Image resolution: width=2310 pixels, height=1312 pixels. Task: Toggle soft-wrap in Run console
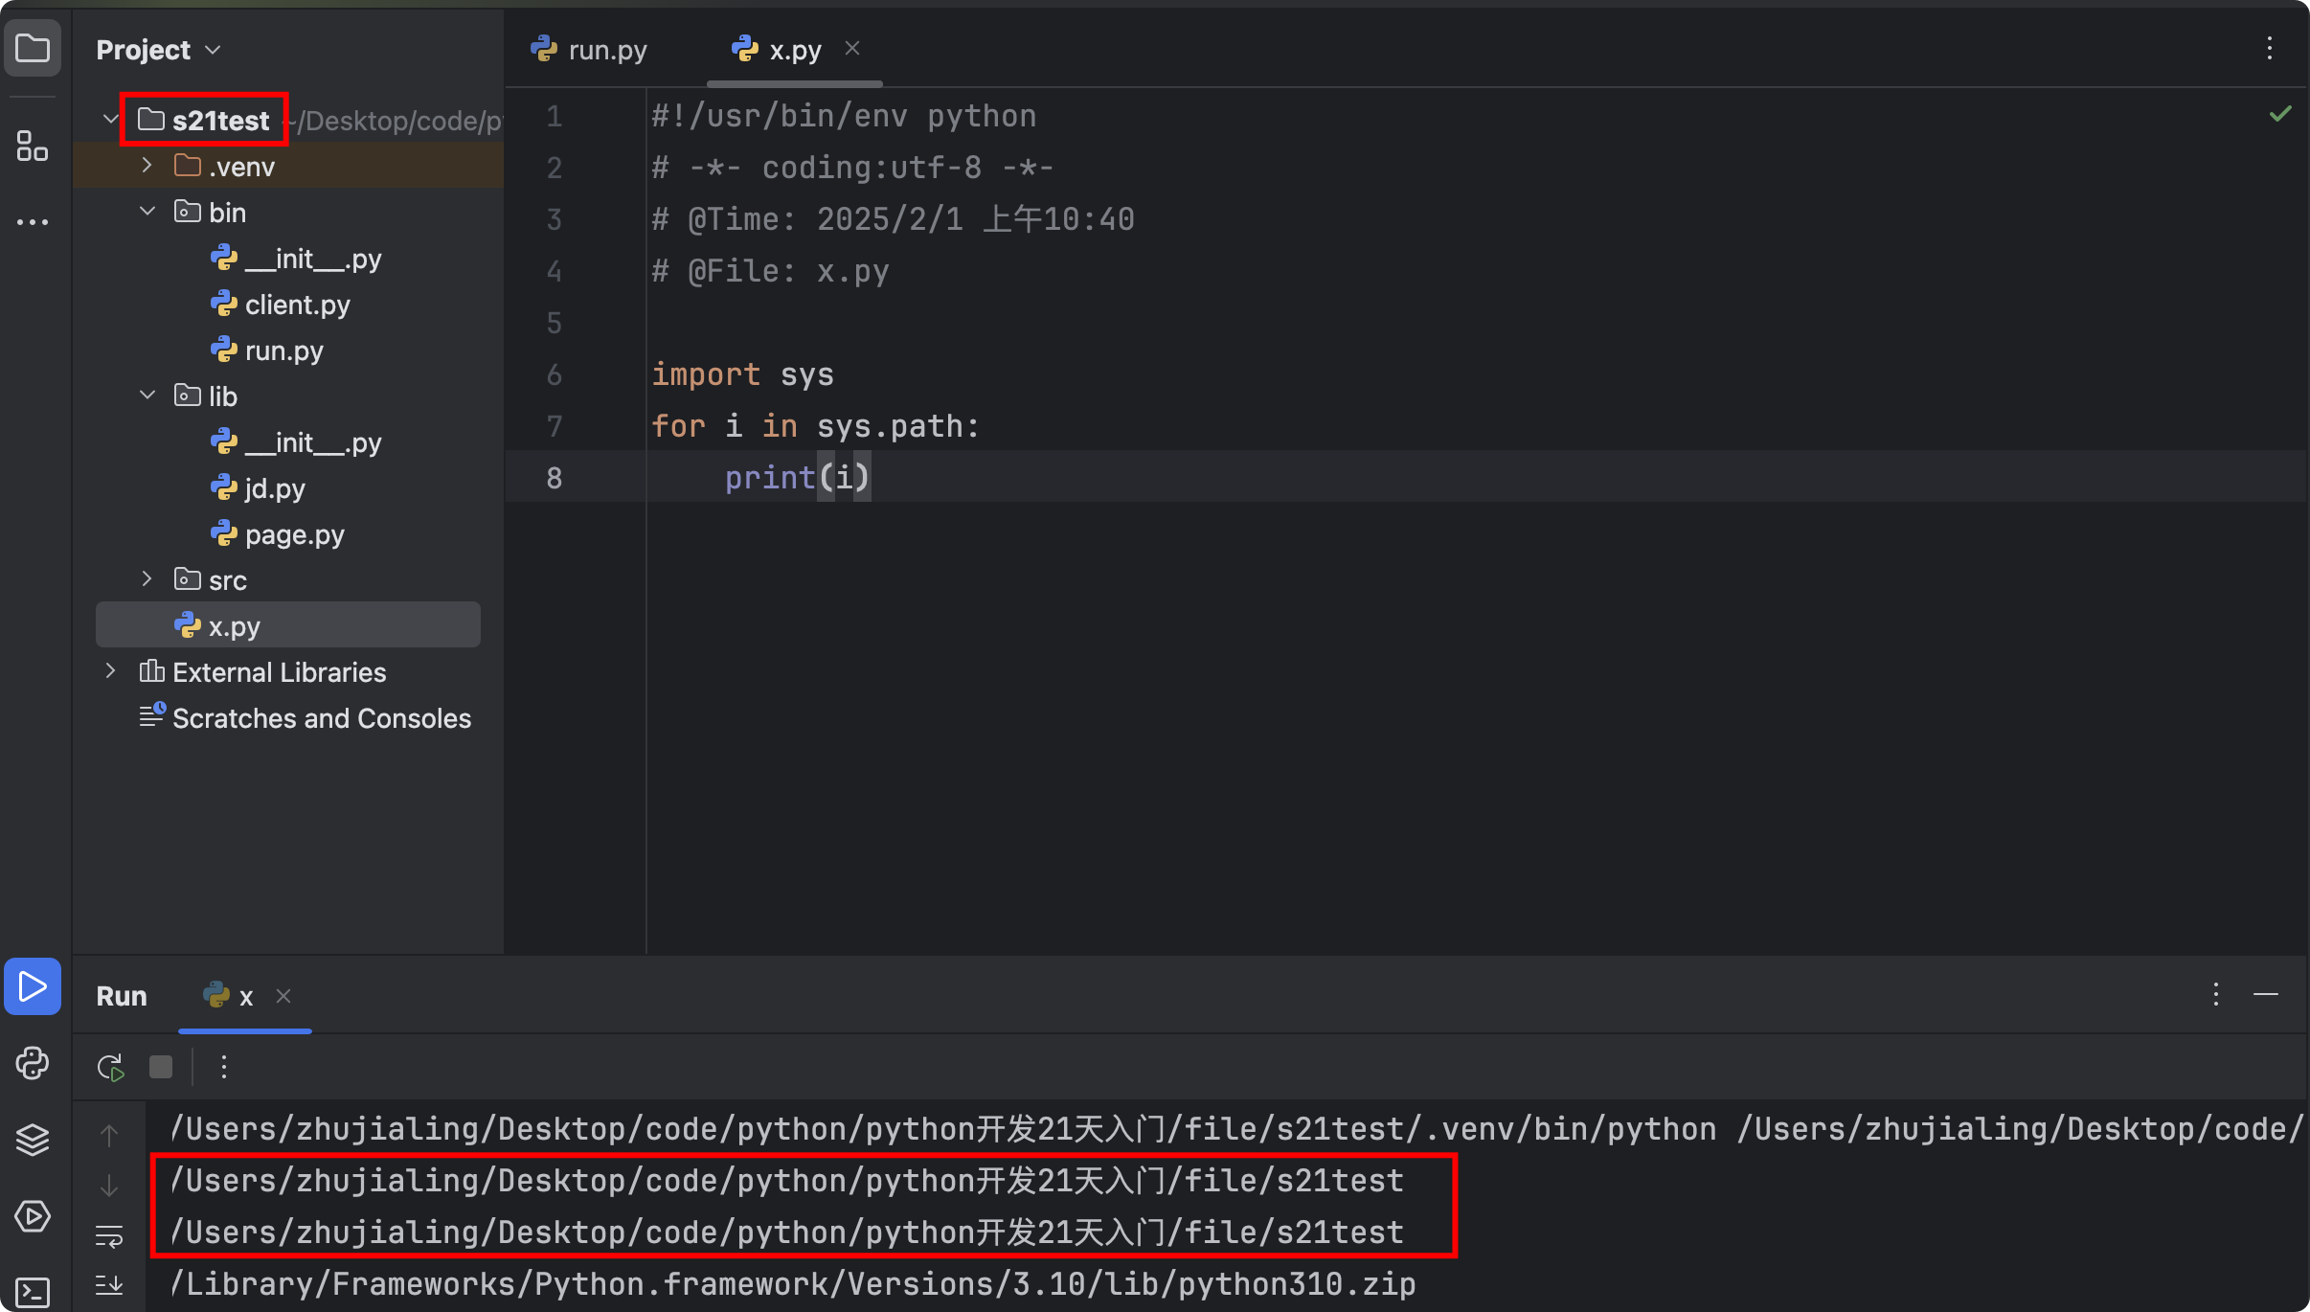[x=109, y=1235]
